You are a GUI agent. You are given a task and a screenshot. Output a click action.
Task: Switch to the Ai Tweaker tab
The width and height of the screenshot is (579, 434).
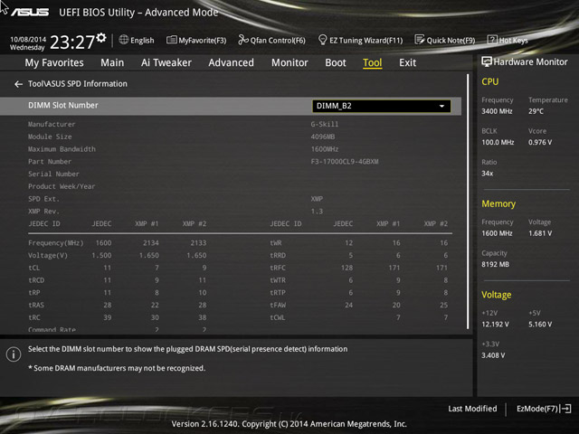point(166,62)
